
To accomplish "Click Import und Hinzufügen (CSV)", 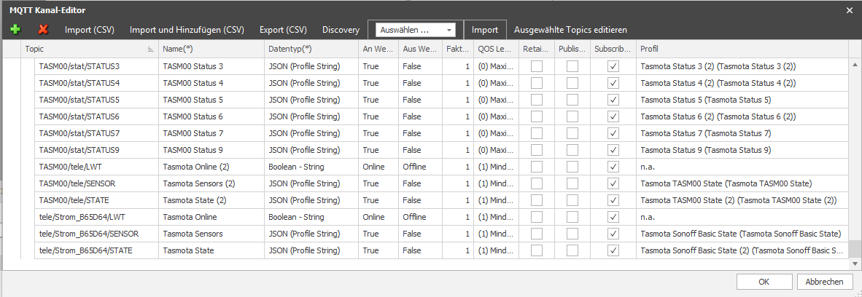I will [187, 30].
